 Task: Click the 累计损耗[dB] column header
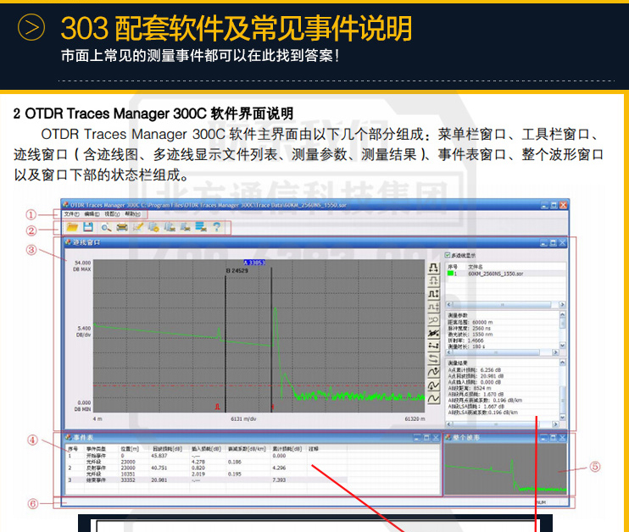click(x=287, y=449)
